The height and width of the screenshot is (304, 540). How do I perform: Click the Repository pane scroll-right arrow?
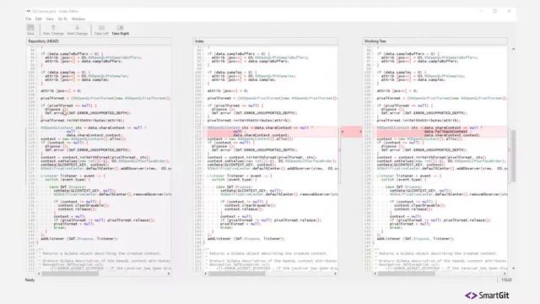click(x=169, y=274)
